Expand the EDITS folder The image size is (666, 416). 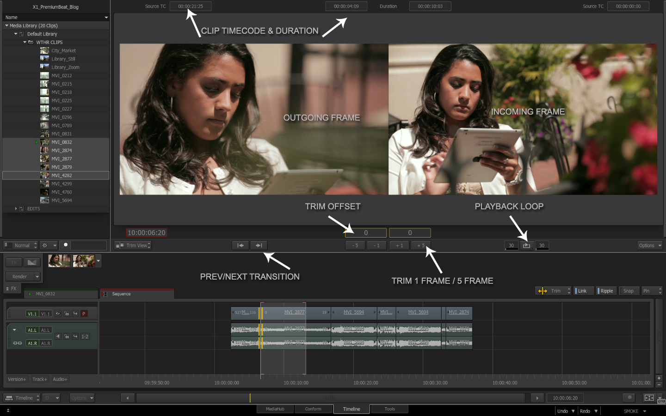pos(16,208)
